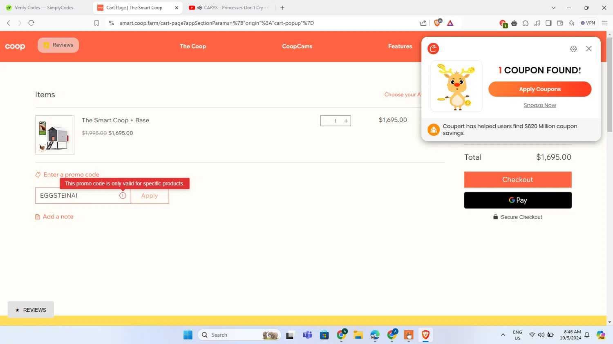
Task: Open The Smart Coop + Base product link
Action: 115,120
